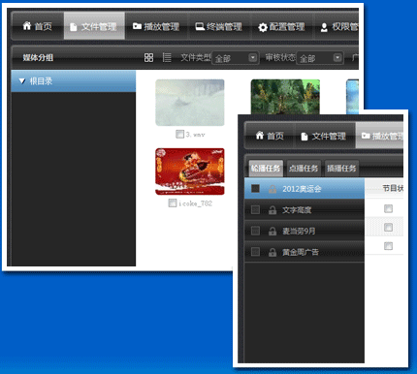The image size is (417, 374).
Task: Open 配置管理 with the gear icon
Action: tap(281, 27)
